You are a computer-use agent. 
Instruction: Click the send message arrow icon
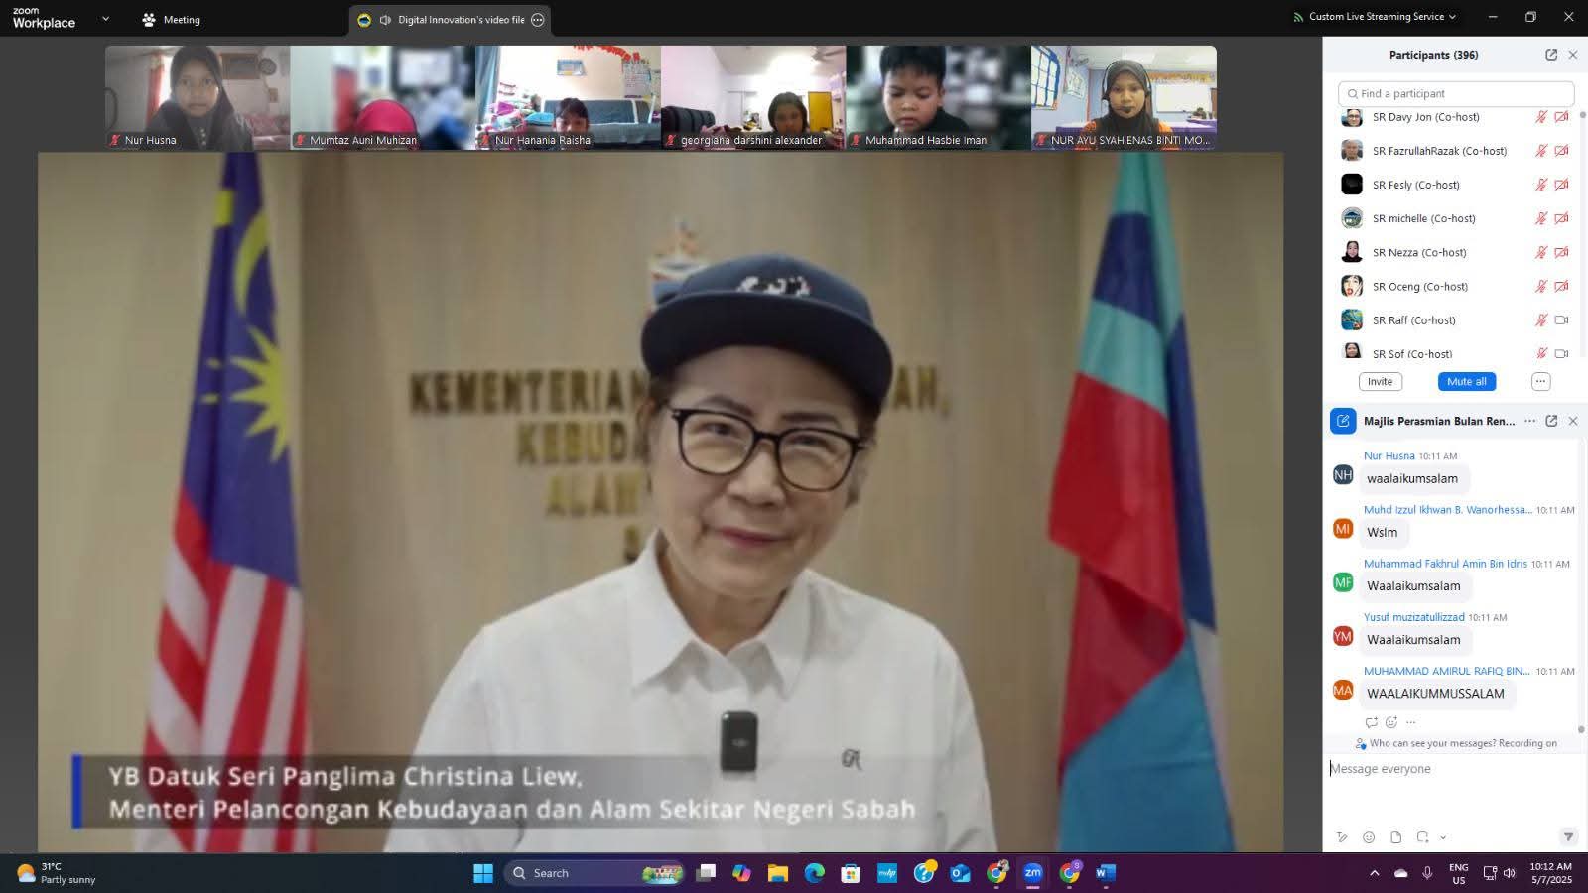[x=1568, y=836]
